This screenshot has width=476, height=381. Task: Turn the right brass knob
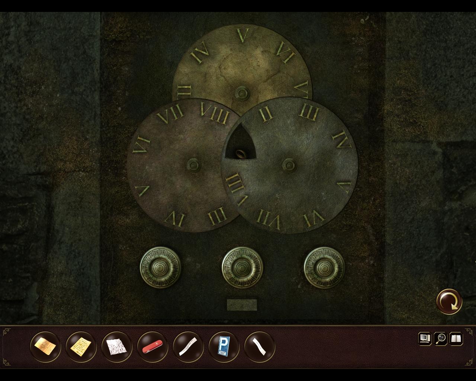pos(324,267)
